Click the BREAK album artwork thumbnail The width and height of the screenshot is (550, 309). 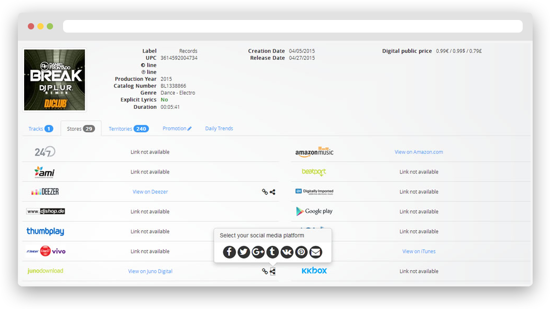pyautogui.click(x=54, y=79)
